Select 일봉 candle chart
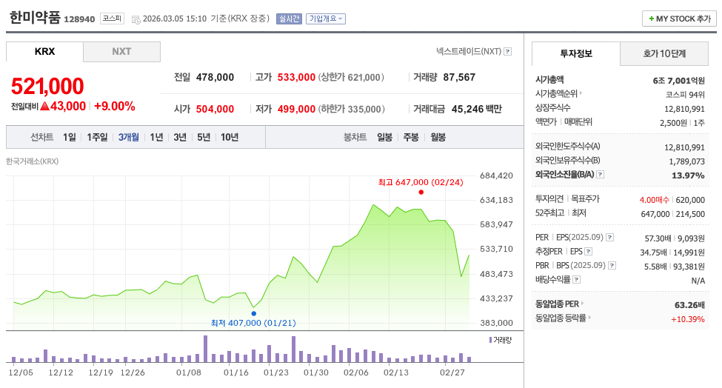 (384, 137)
